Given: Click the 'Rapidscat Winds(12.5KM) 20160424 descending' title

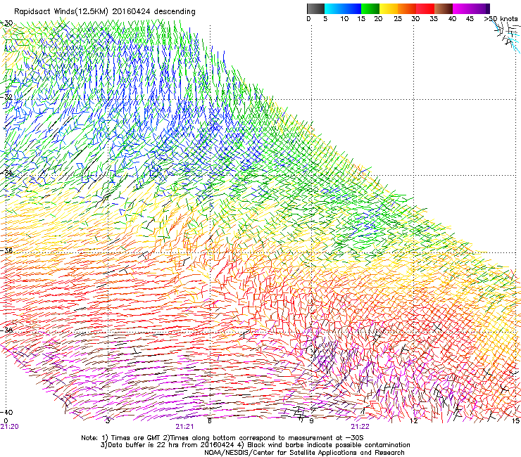Looking at the screenshot, I should [x=105, y=12].
